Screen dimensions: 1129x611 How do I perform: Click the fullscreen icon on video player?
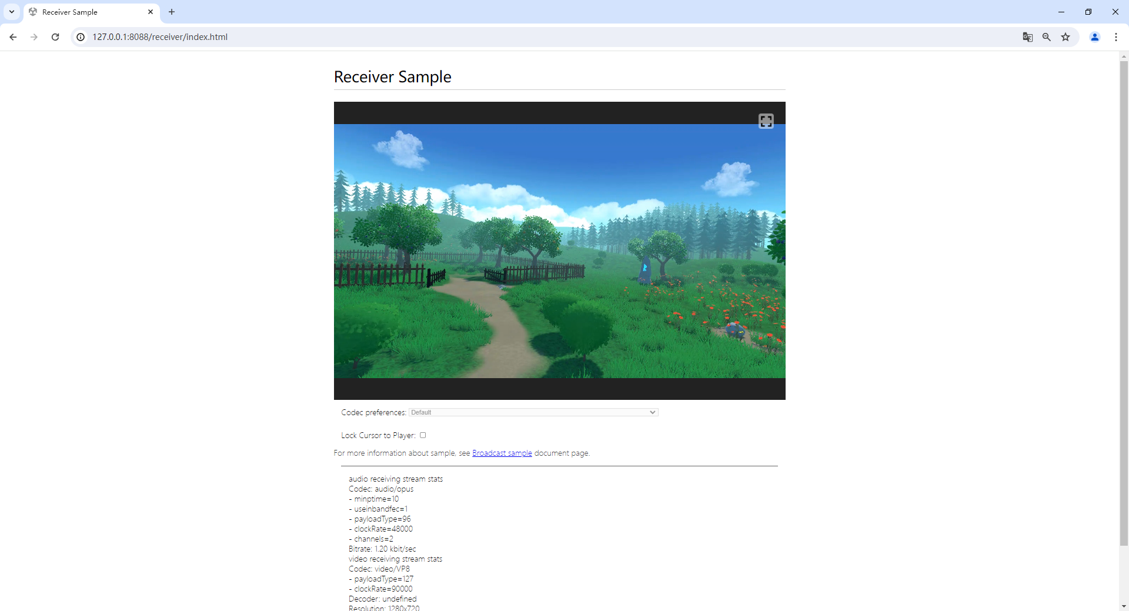click(x=766, y=121)
